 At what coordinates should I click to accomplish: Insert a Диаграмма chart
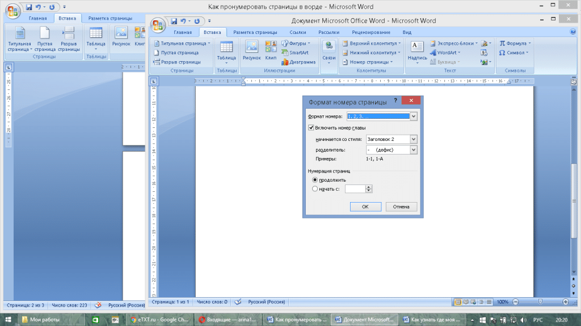click(298, 62)
